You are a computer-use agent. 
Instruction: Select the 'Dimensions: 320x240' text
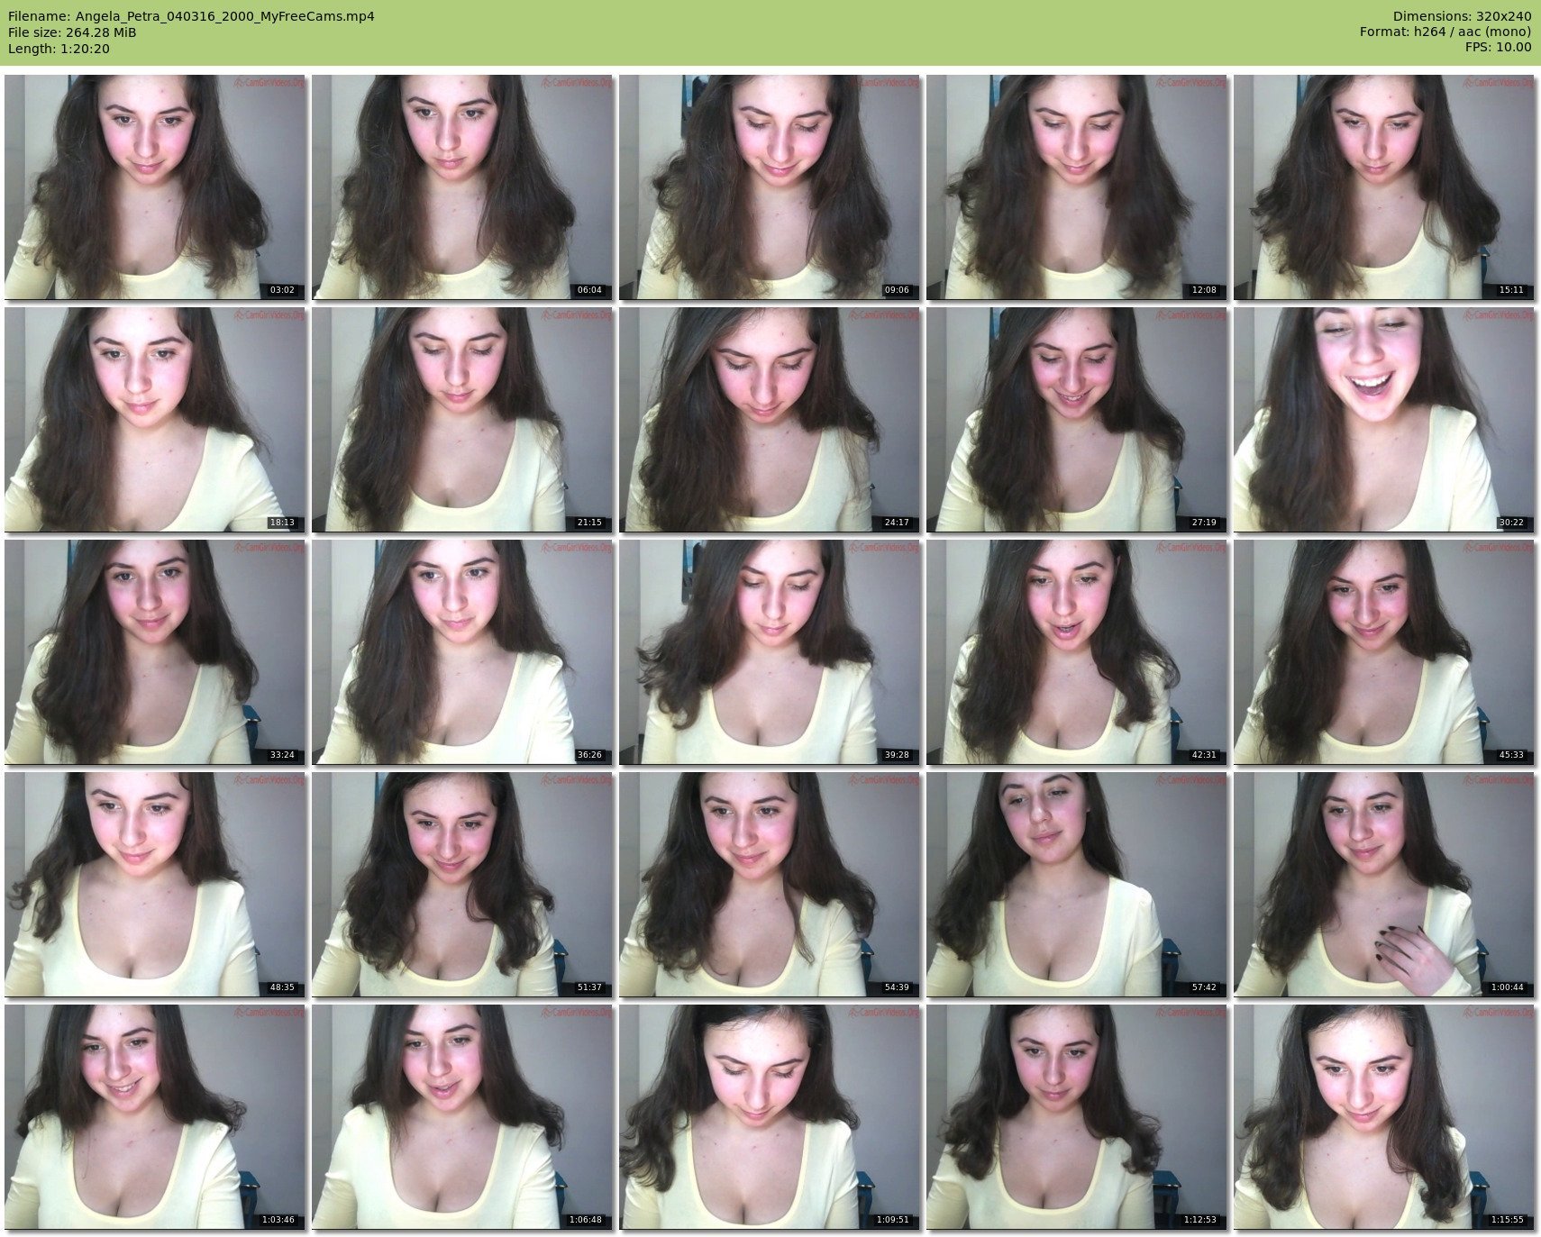tap(1462, 16)
